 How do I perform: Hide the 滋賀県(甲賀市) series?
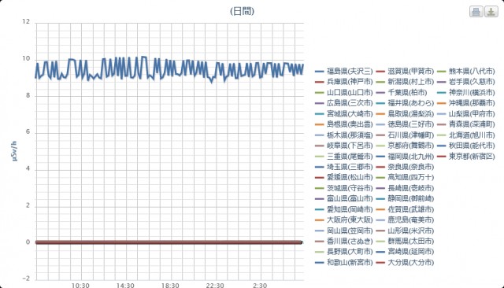[x=405, y=72]
